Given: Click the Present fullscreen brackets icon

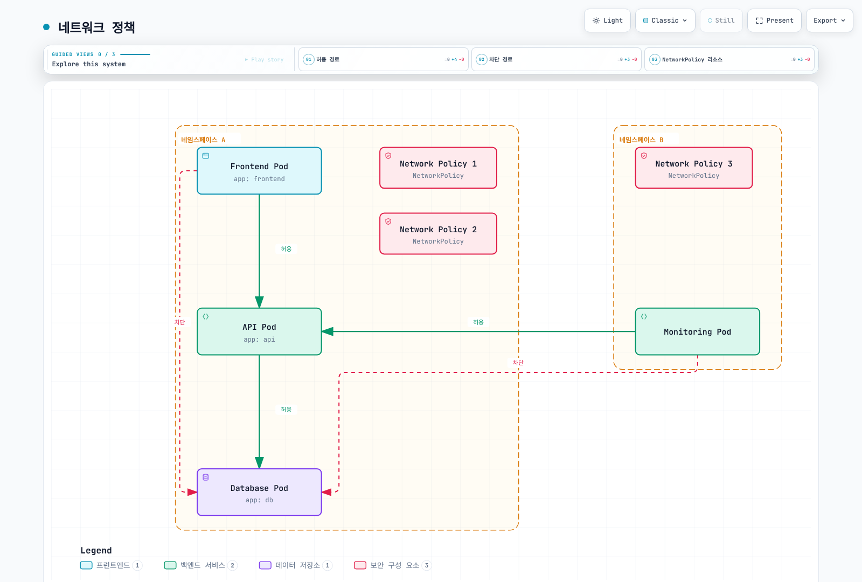Looking at the screenshot, I should pyautogui.click(x=759, y=20).
